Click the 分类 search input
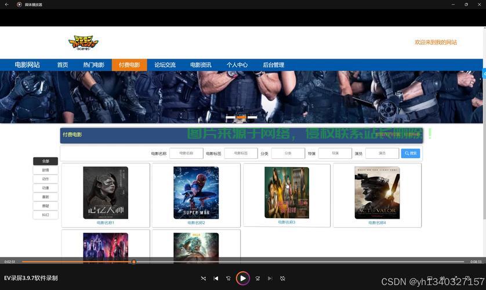Screen dimensions: 486x290 pyautogui.click(x=288, y=153)
